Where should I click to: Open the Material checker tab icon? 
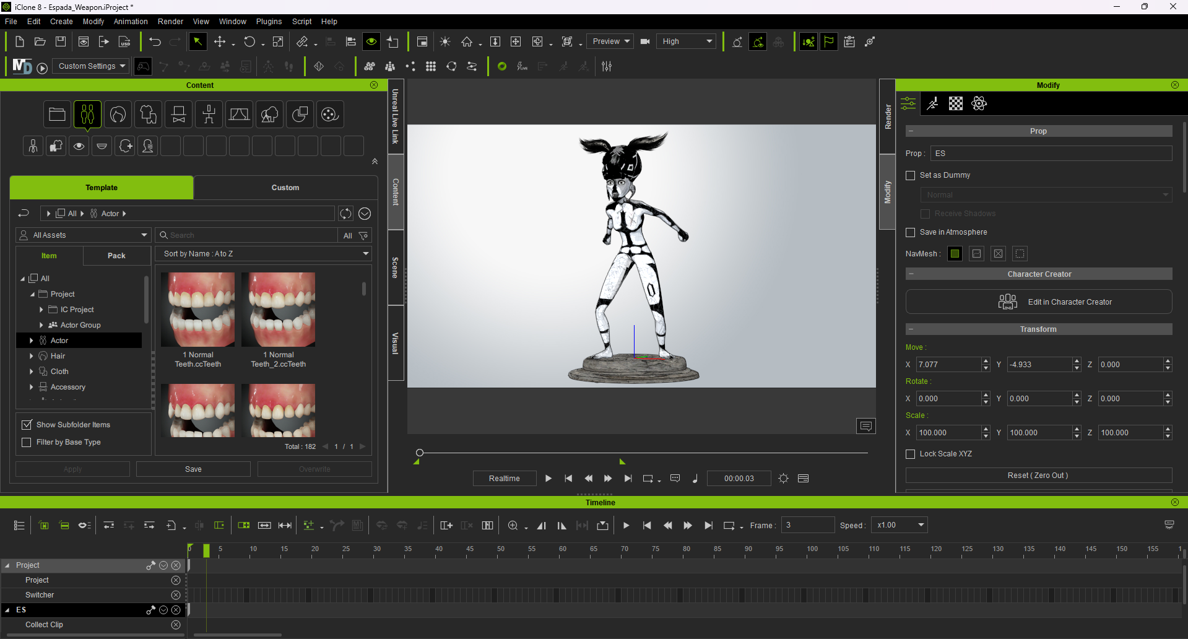956,103
